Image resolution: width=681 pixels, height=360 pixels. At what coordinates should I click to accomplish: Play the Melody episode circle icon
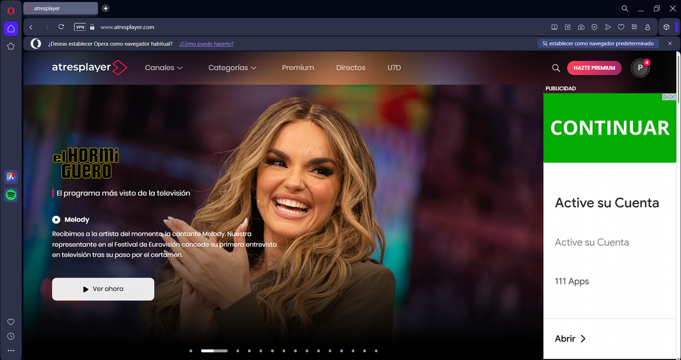click(x=56, y=220)
